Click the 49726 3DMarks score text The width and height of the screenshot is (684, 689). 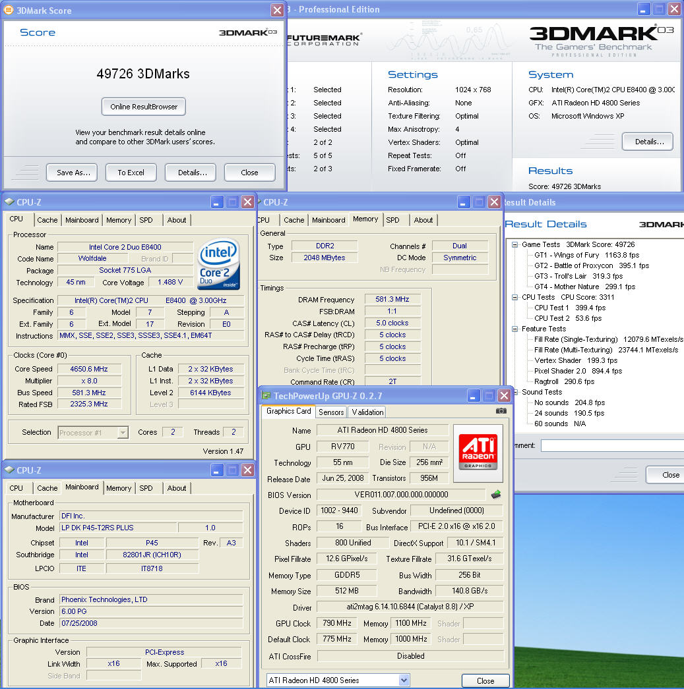point(143,74)
